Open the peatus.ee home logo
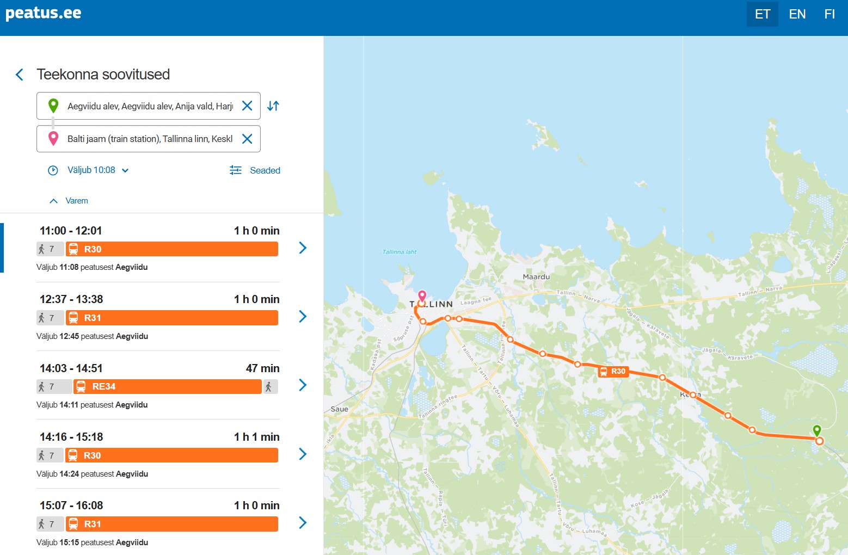 click(44, 14)
